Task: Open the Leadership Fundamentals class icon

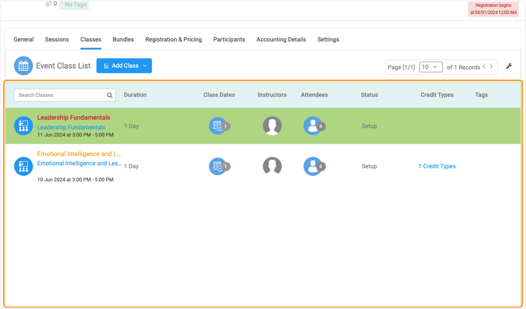Action: (24, 126)
